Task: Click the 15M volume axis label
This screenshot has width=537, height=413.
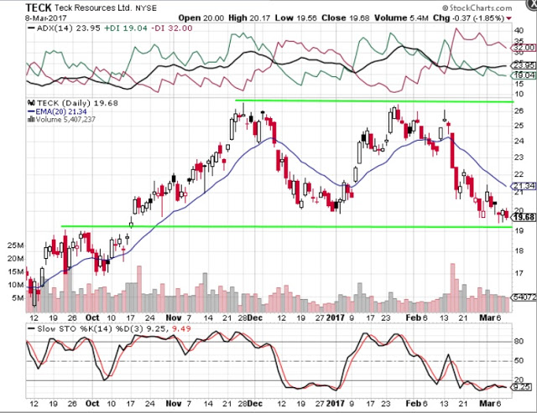Action: pos(16,271)
